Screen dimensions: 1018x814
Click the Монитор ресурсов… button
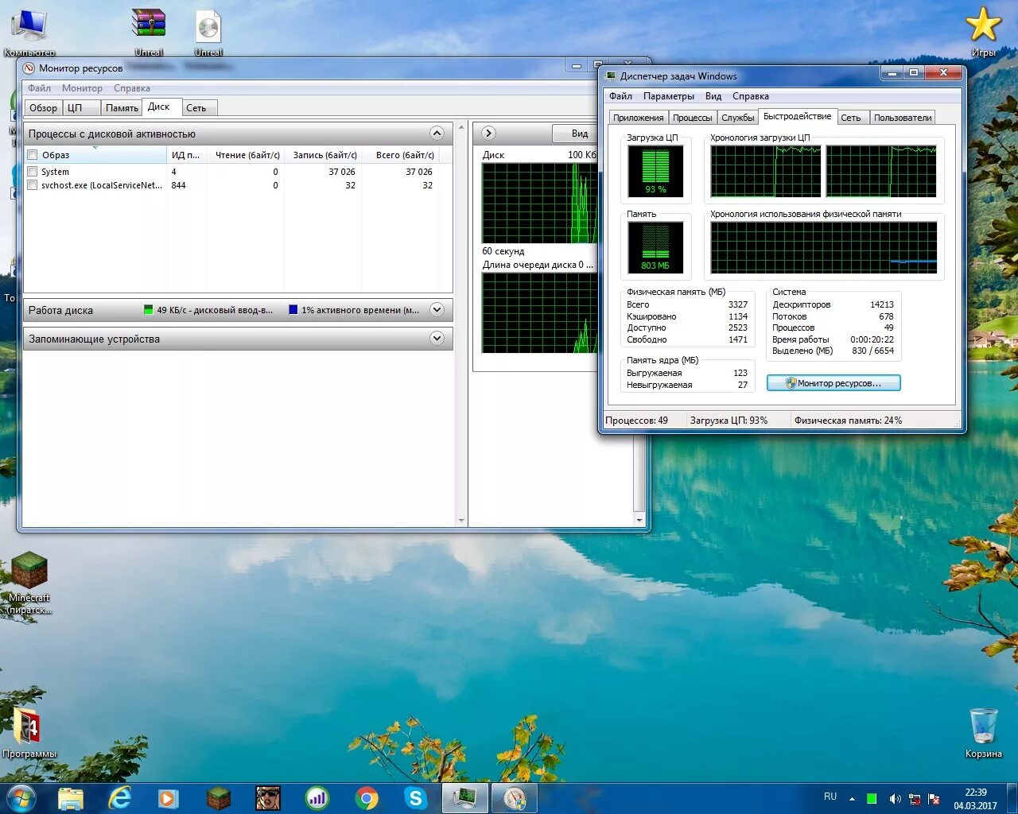click(x=833, y=383)
